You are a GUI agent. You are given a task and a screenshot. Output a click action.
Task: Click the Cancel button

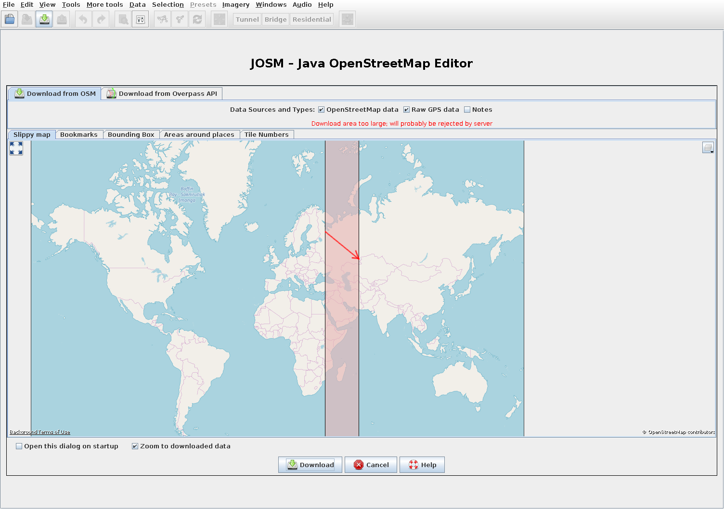371,465
